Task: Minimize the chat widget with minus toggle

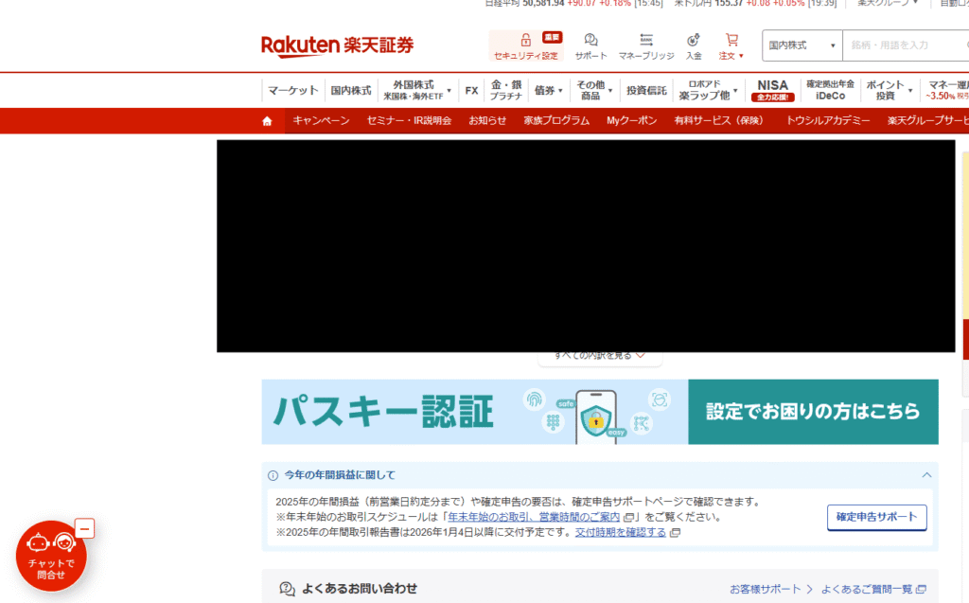Action: (x=86, y=528)
